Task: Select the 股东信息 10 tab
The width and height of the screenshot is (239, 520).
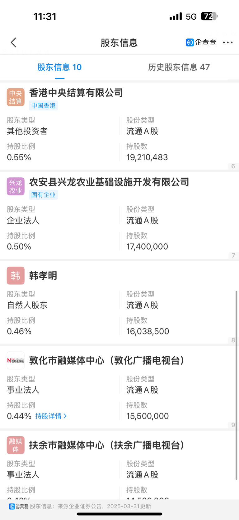Action: click(x=59, y=67)
